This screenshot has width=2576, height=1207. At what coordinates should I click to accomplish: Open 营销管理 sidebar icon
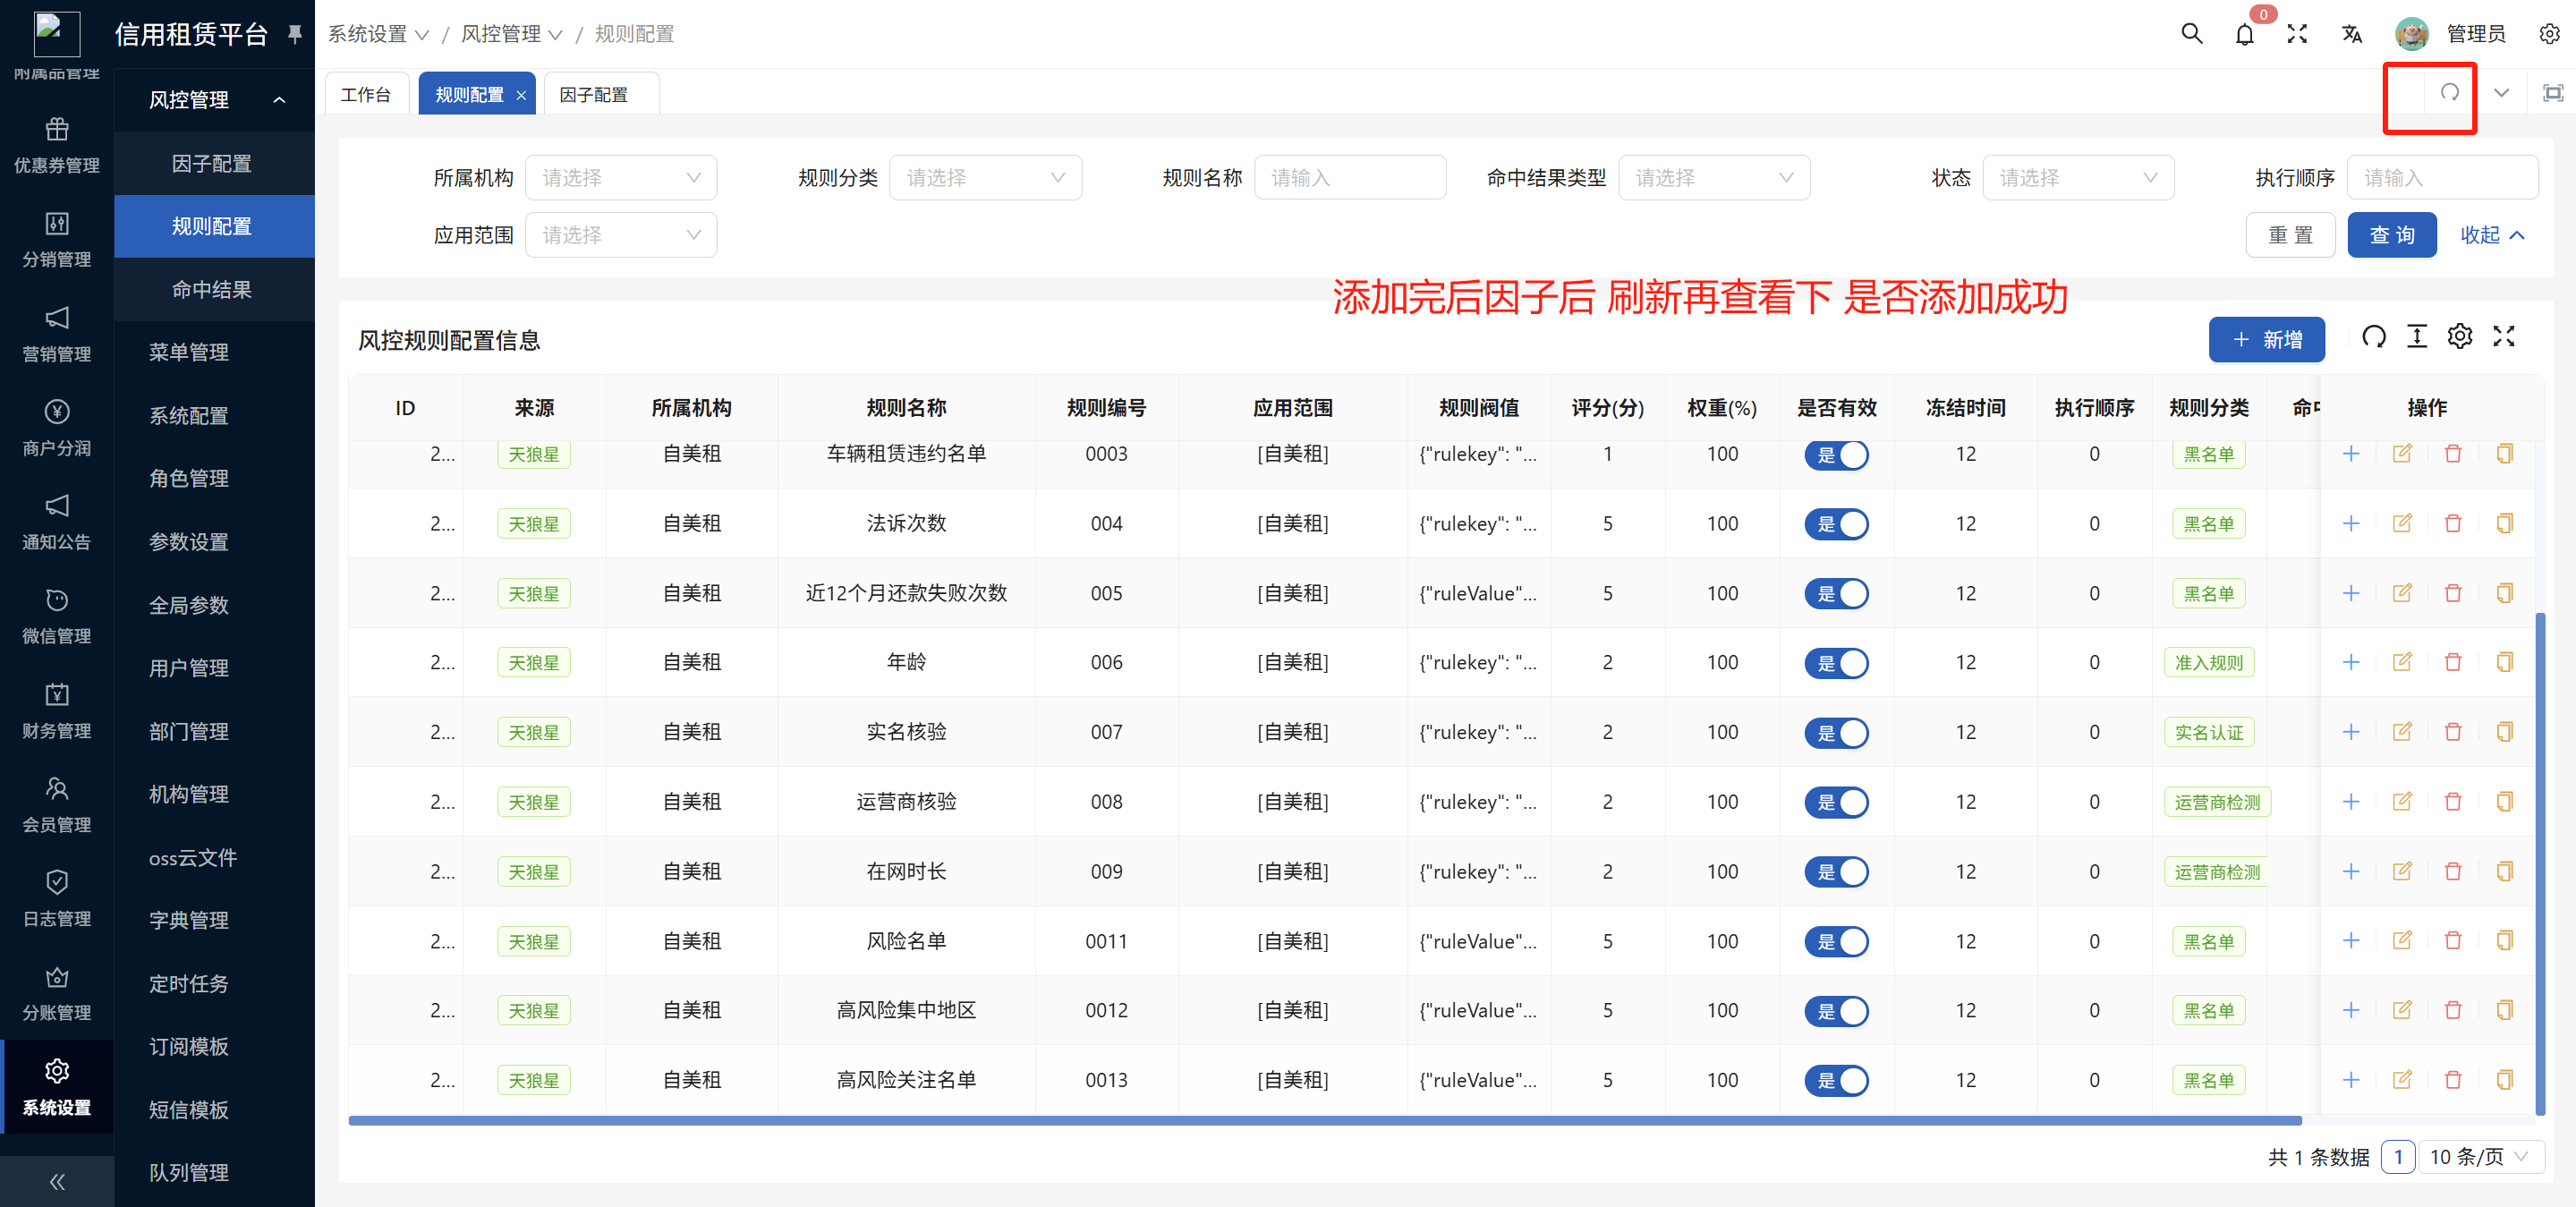click(x=57, y=318)
